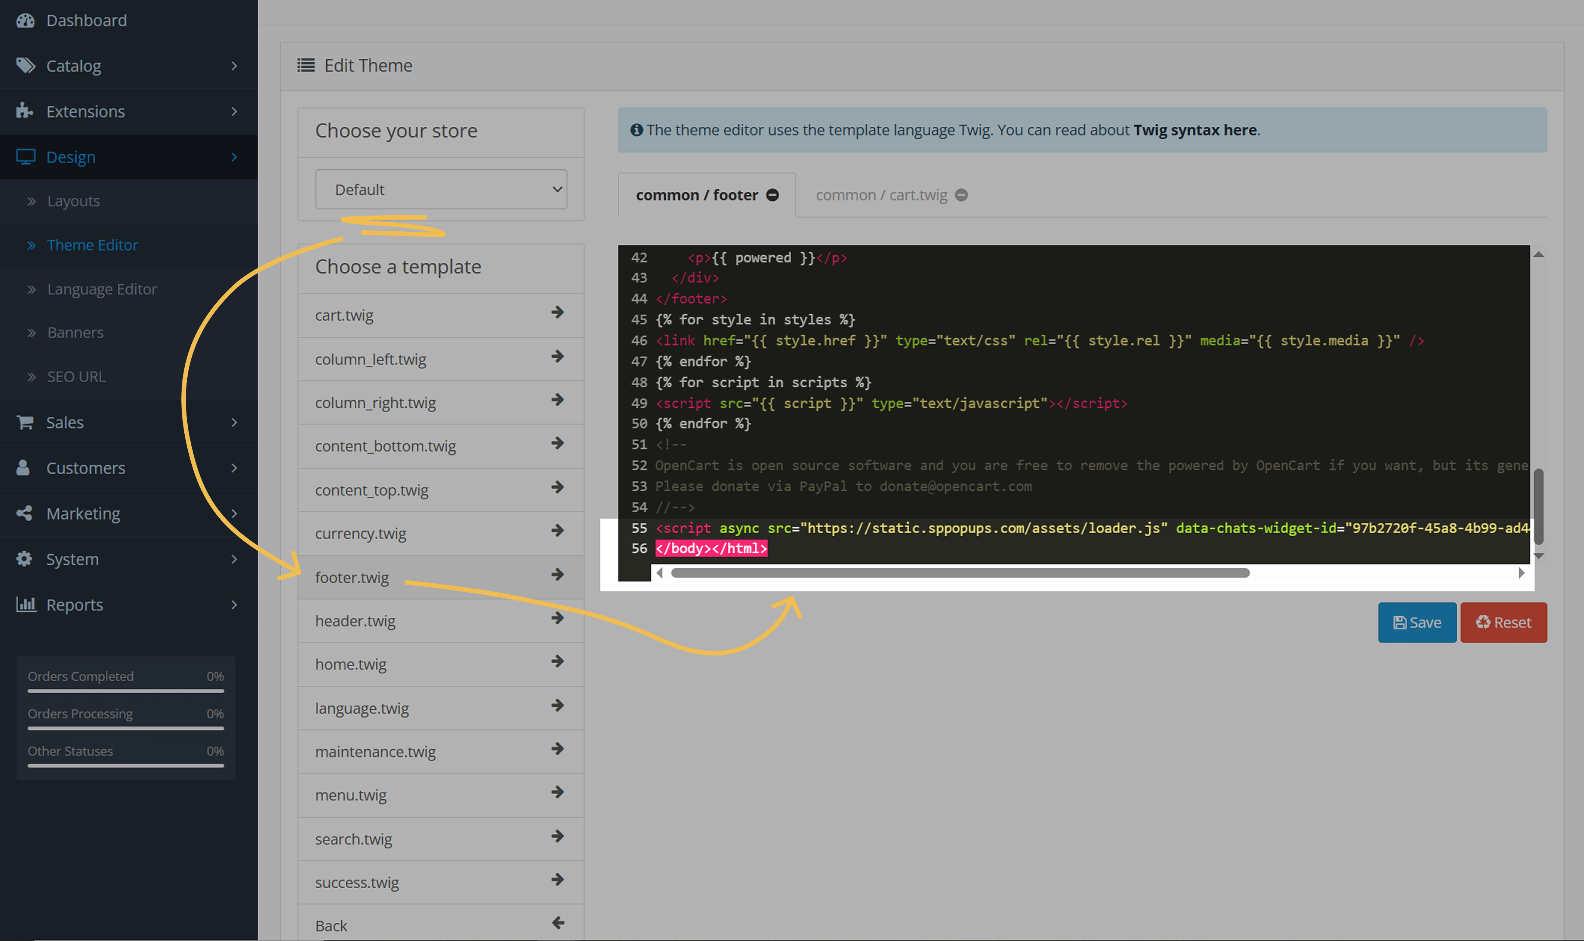Open Language Editor in Design submenu
The image size is (1584, 941).
[x=101, y=289]
